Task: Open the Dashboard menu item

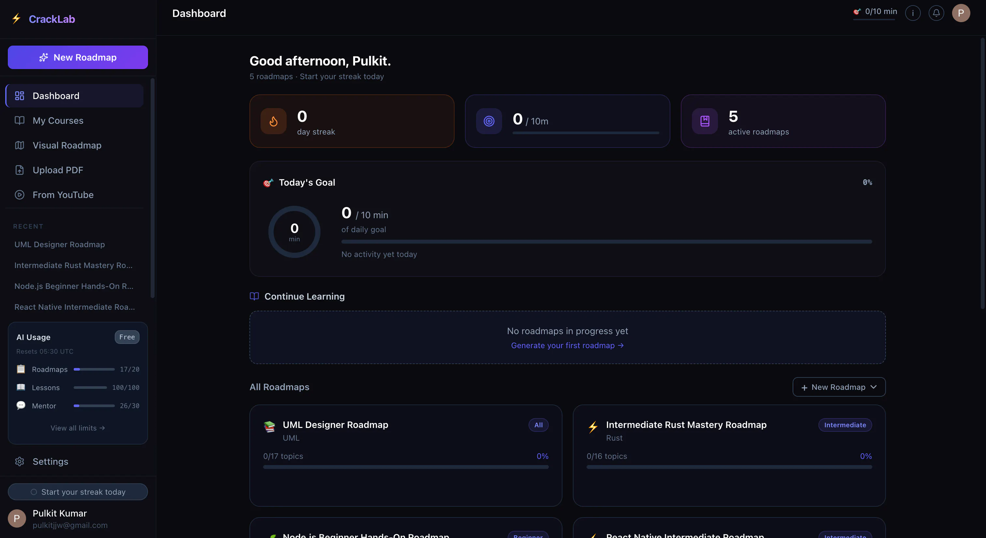Action: pyautogui.click(x=75, y=96)
